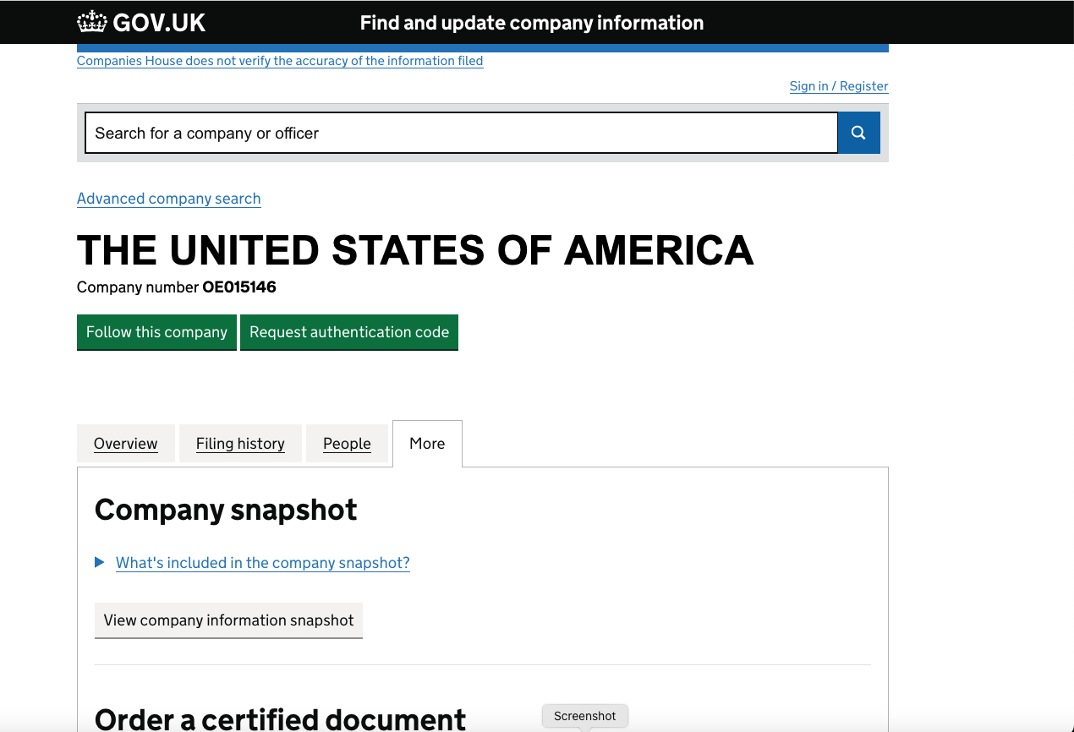Image resolution: width=1074 pixels, height=732 pixels.
Task: Click the Companies House accuracy disclaimer link
Action: point(280,61)
